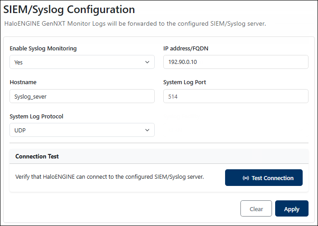This screenshot has height=226, width=318.
Task: Click the Hostname label
Action: (23, 82)
